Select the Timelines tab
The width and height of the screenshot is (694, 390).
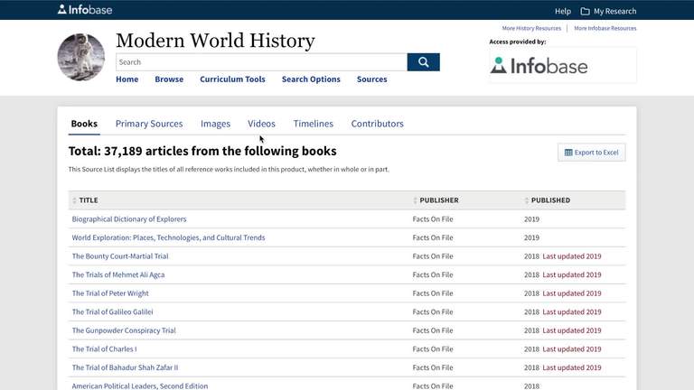point(313,124)
